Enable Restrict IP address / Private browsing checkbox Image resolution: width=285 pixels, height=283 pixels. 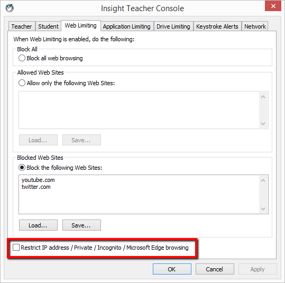click(16, 248)
